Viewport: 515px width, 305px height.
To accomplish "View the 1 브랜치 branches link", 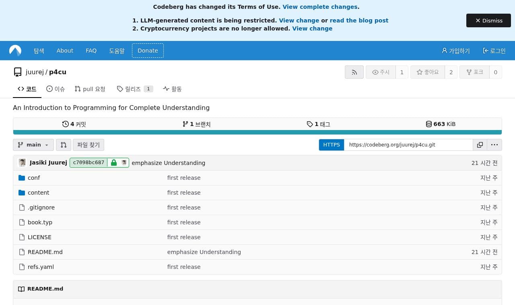I will coord(196,124).
